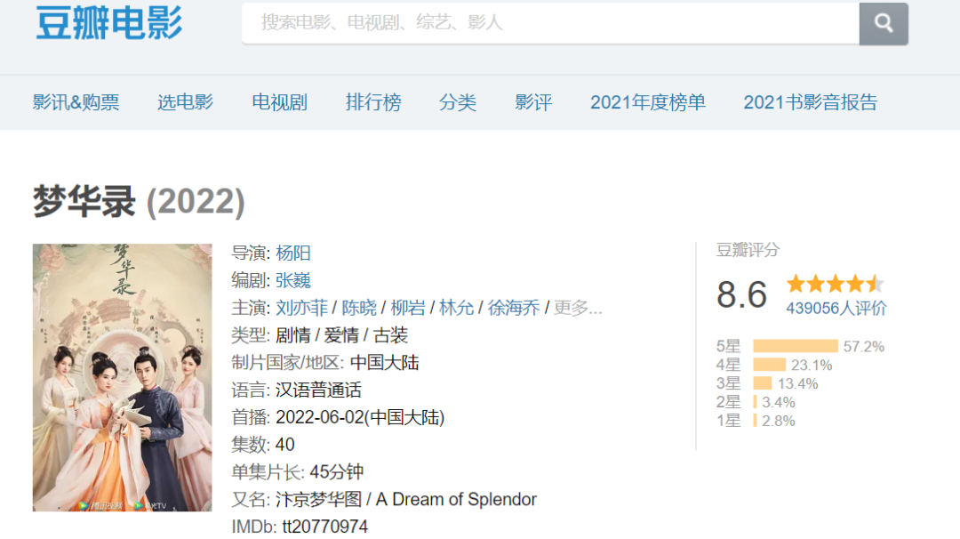Click the star rating icons
960x539 pixels.
pyautogui.click(x=835, y=284)
